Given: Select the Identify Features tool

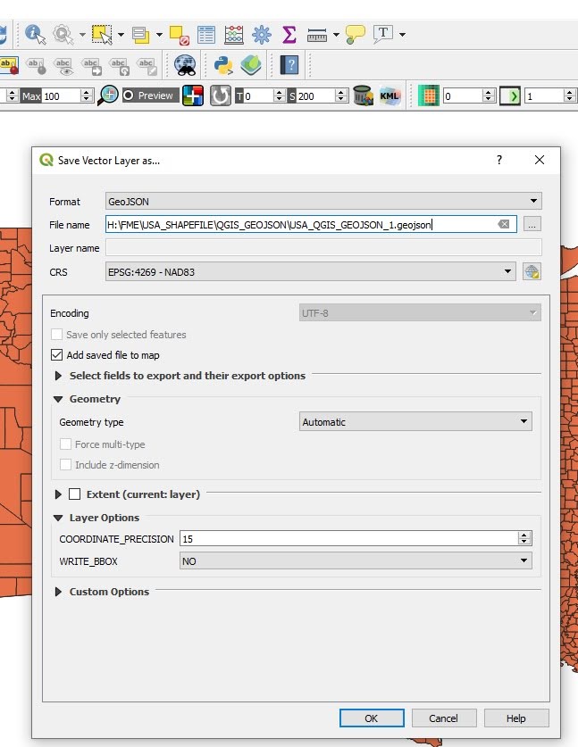Looking at the screenshot, I should (35, 35).
